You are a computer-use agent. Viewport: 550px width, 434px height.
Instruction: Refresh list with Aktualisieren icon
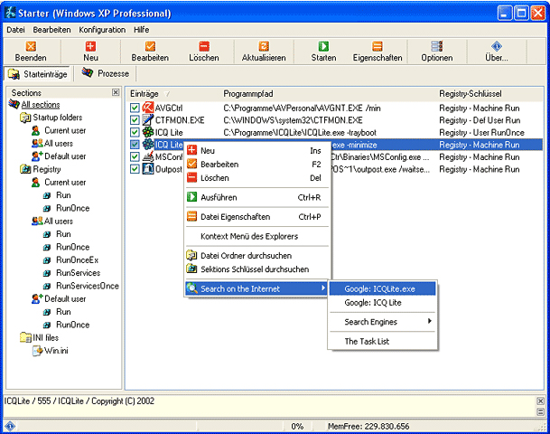[x=264, y=47]
